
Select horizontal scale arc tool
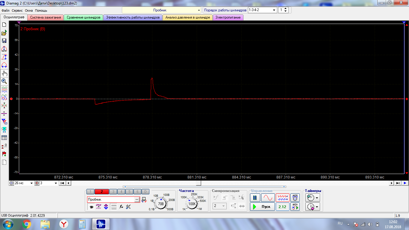click(x=4, y=65)
